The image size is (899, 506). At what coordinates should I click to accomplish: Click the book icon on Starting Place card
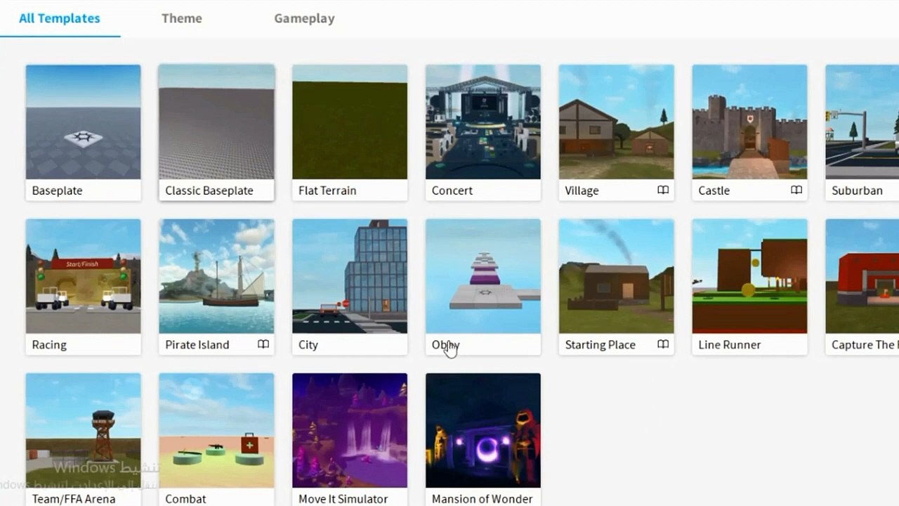click(x=663, y=344)
